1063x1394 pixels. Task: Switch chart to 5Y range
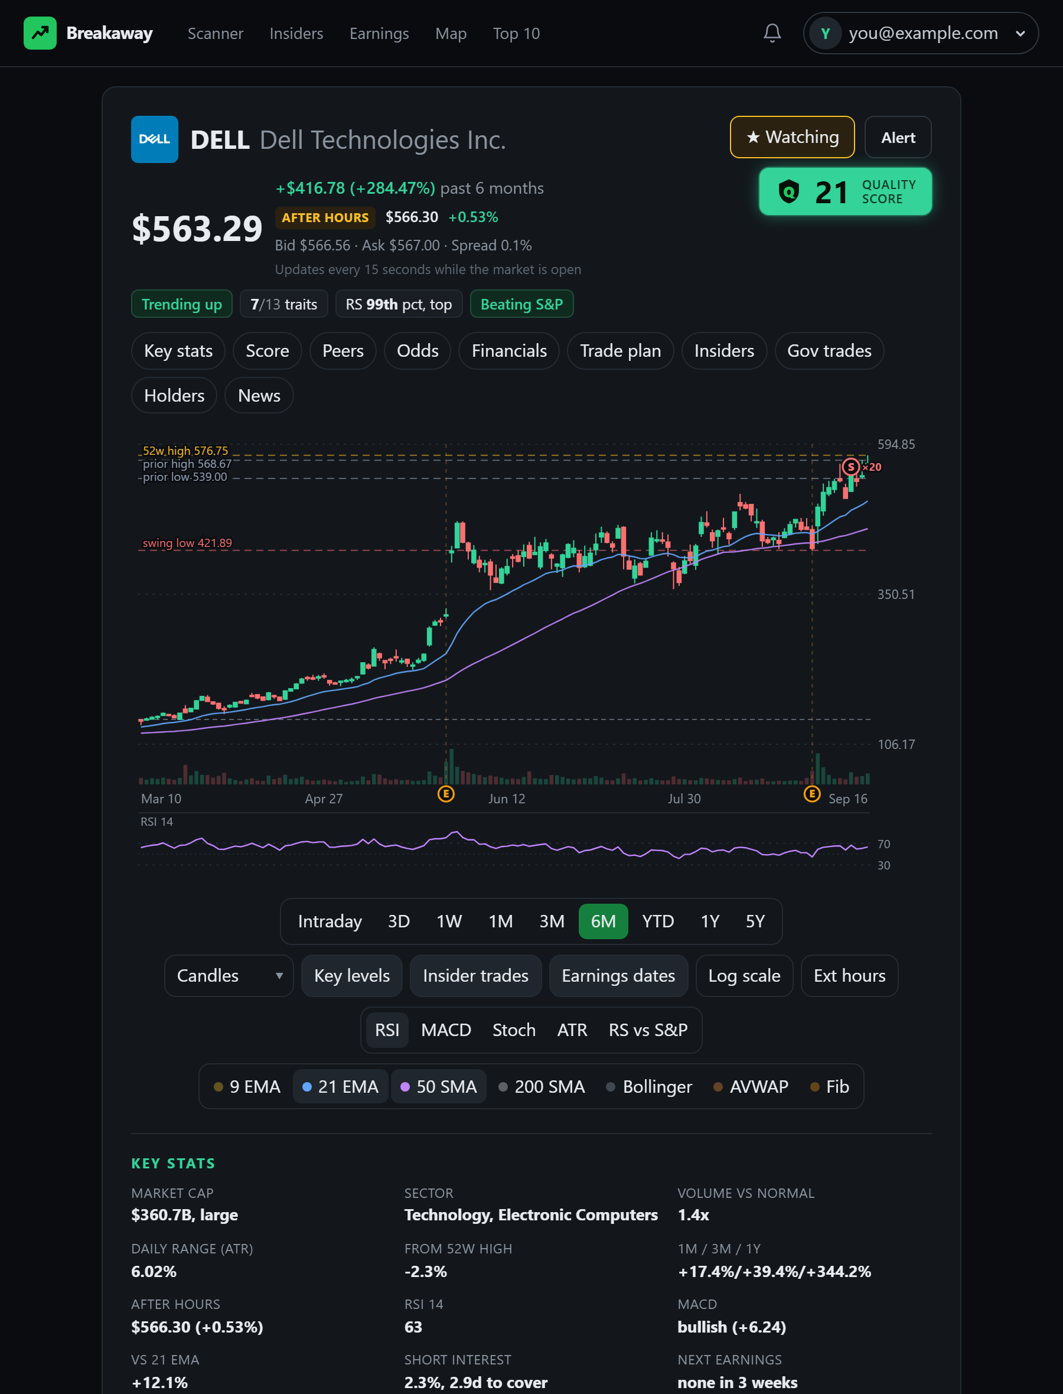tap(755, 921)
